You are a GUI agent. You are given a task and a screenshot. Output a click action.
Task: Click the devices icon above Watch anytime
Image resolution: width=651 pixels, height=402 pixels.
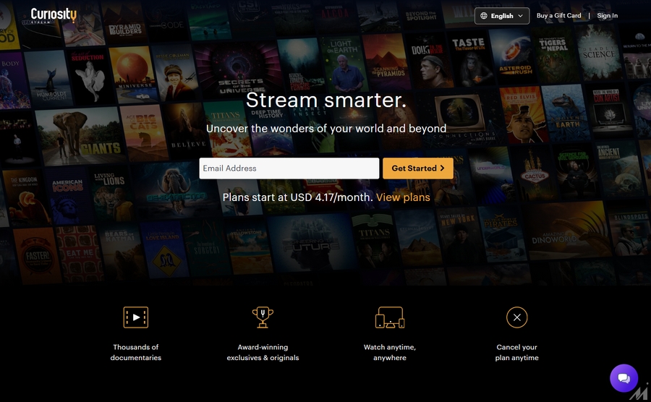pos(390,317)
